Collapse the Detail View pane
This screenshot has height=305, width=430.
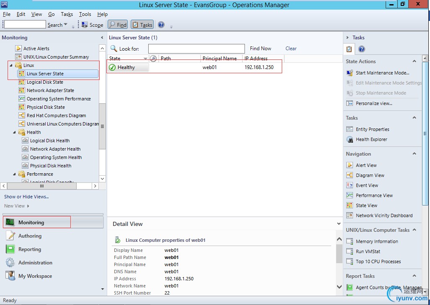coord(339,224)
